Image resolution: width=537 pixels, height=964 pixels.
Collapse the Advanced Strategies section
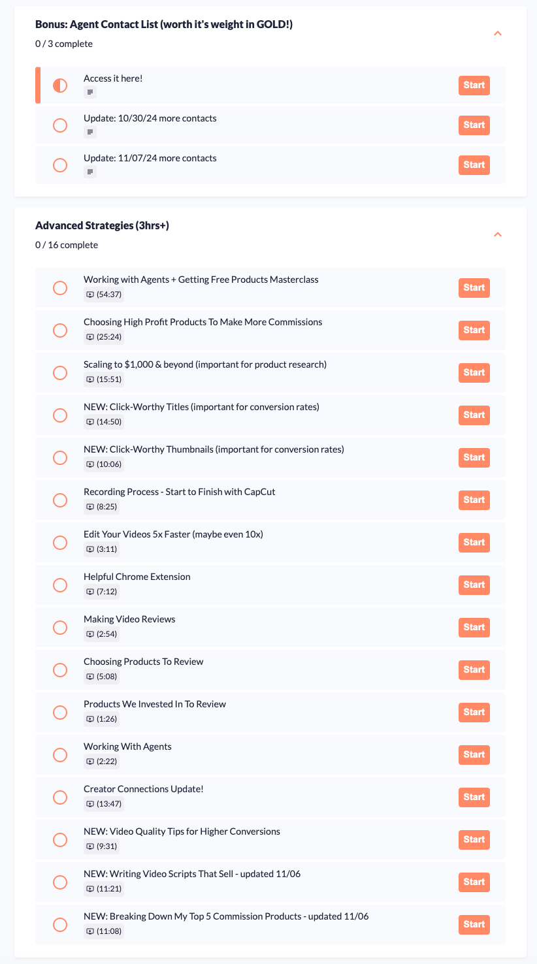(x=498, y=234)
